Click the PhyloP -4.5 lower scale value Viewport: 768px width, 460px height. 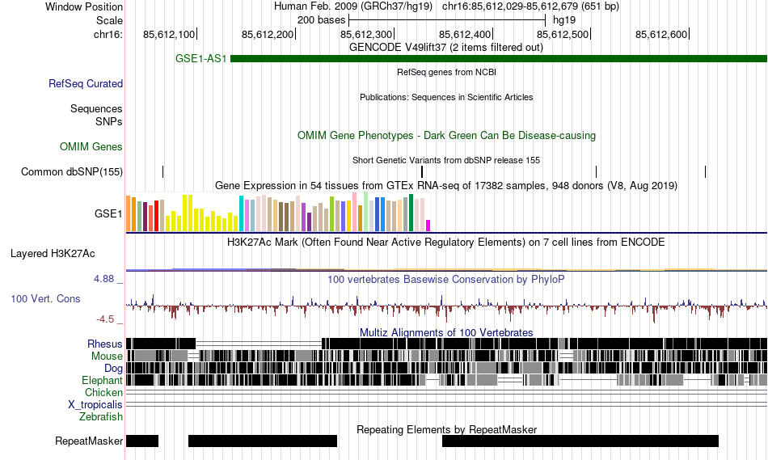pyautogui.click(x=105, y=319)
